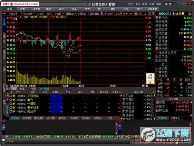Screen dimensions: 194x146
Task: Click the down-arrow icon beside 指数贡献 header
Action: (153, 92)
